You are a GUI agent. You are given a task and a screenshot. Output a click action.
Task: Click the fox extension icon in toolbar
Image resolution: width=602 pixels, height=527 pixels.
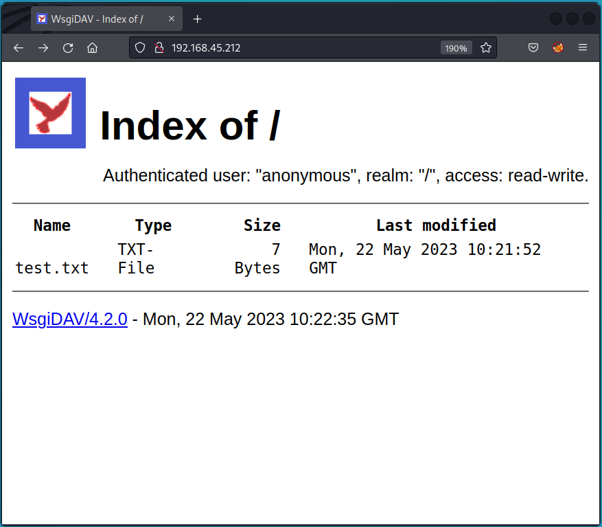(558, 48)
